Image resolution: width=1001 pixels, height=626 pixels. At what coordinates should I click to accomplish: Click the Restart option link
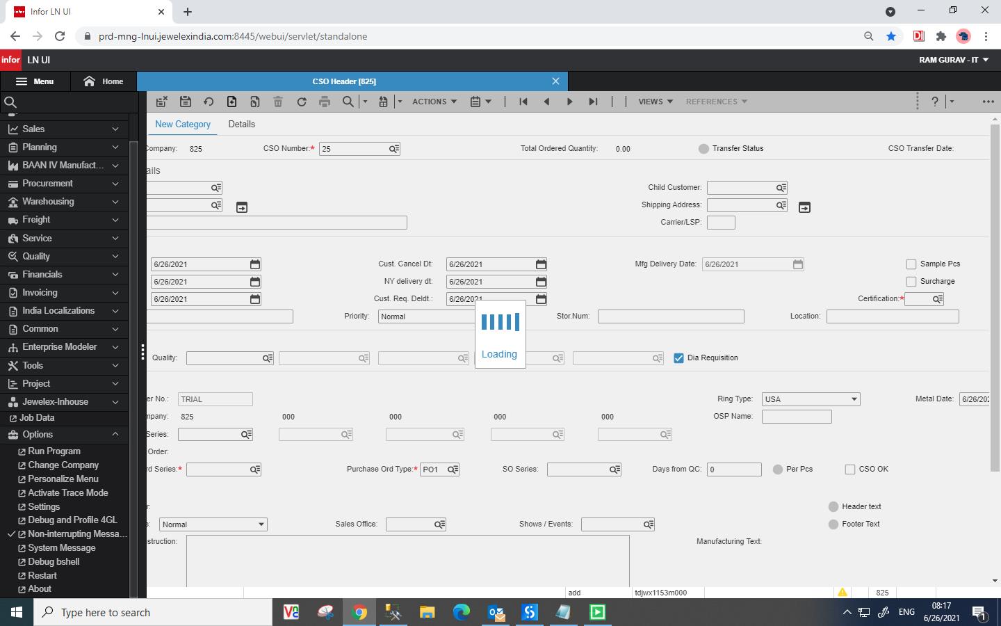click(x=42, y=576)
